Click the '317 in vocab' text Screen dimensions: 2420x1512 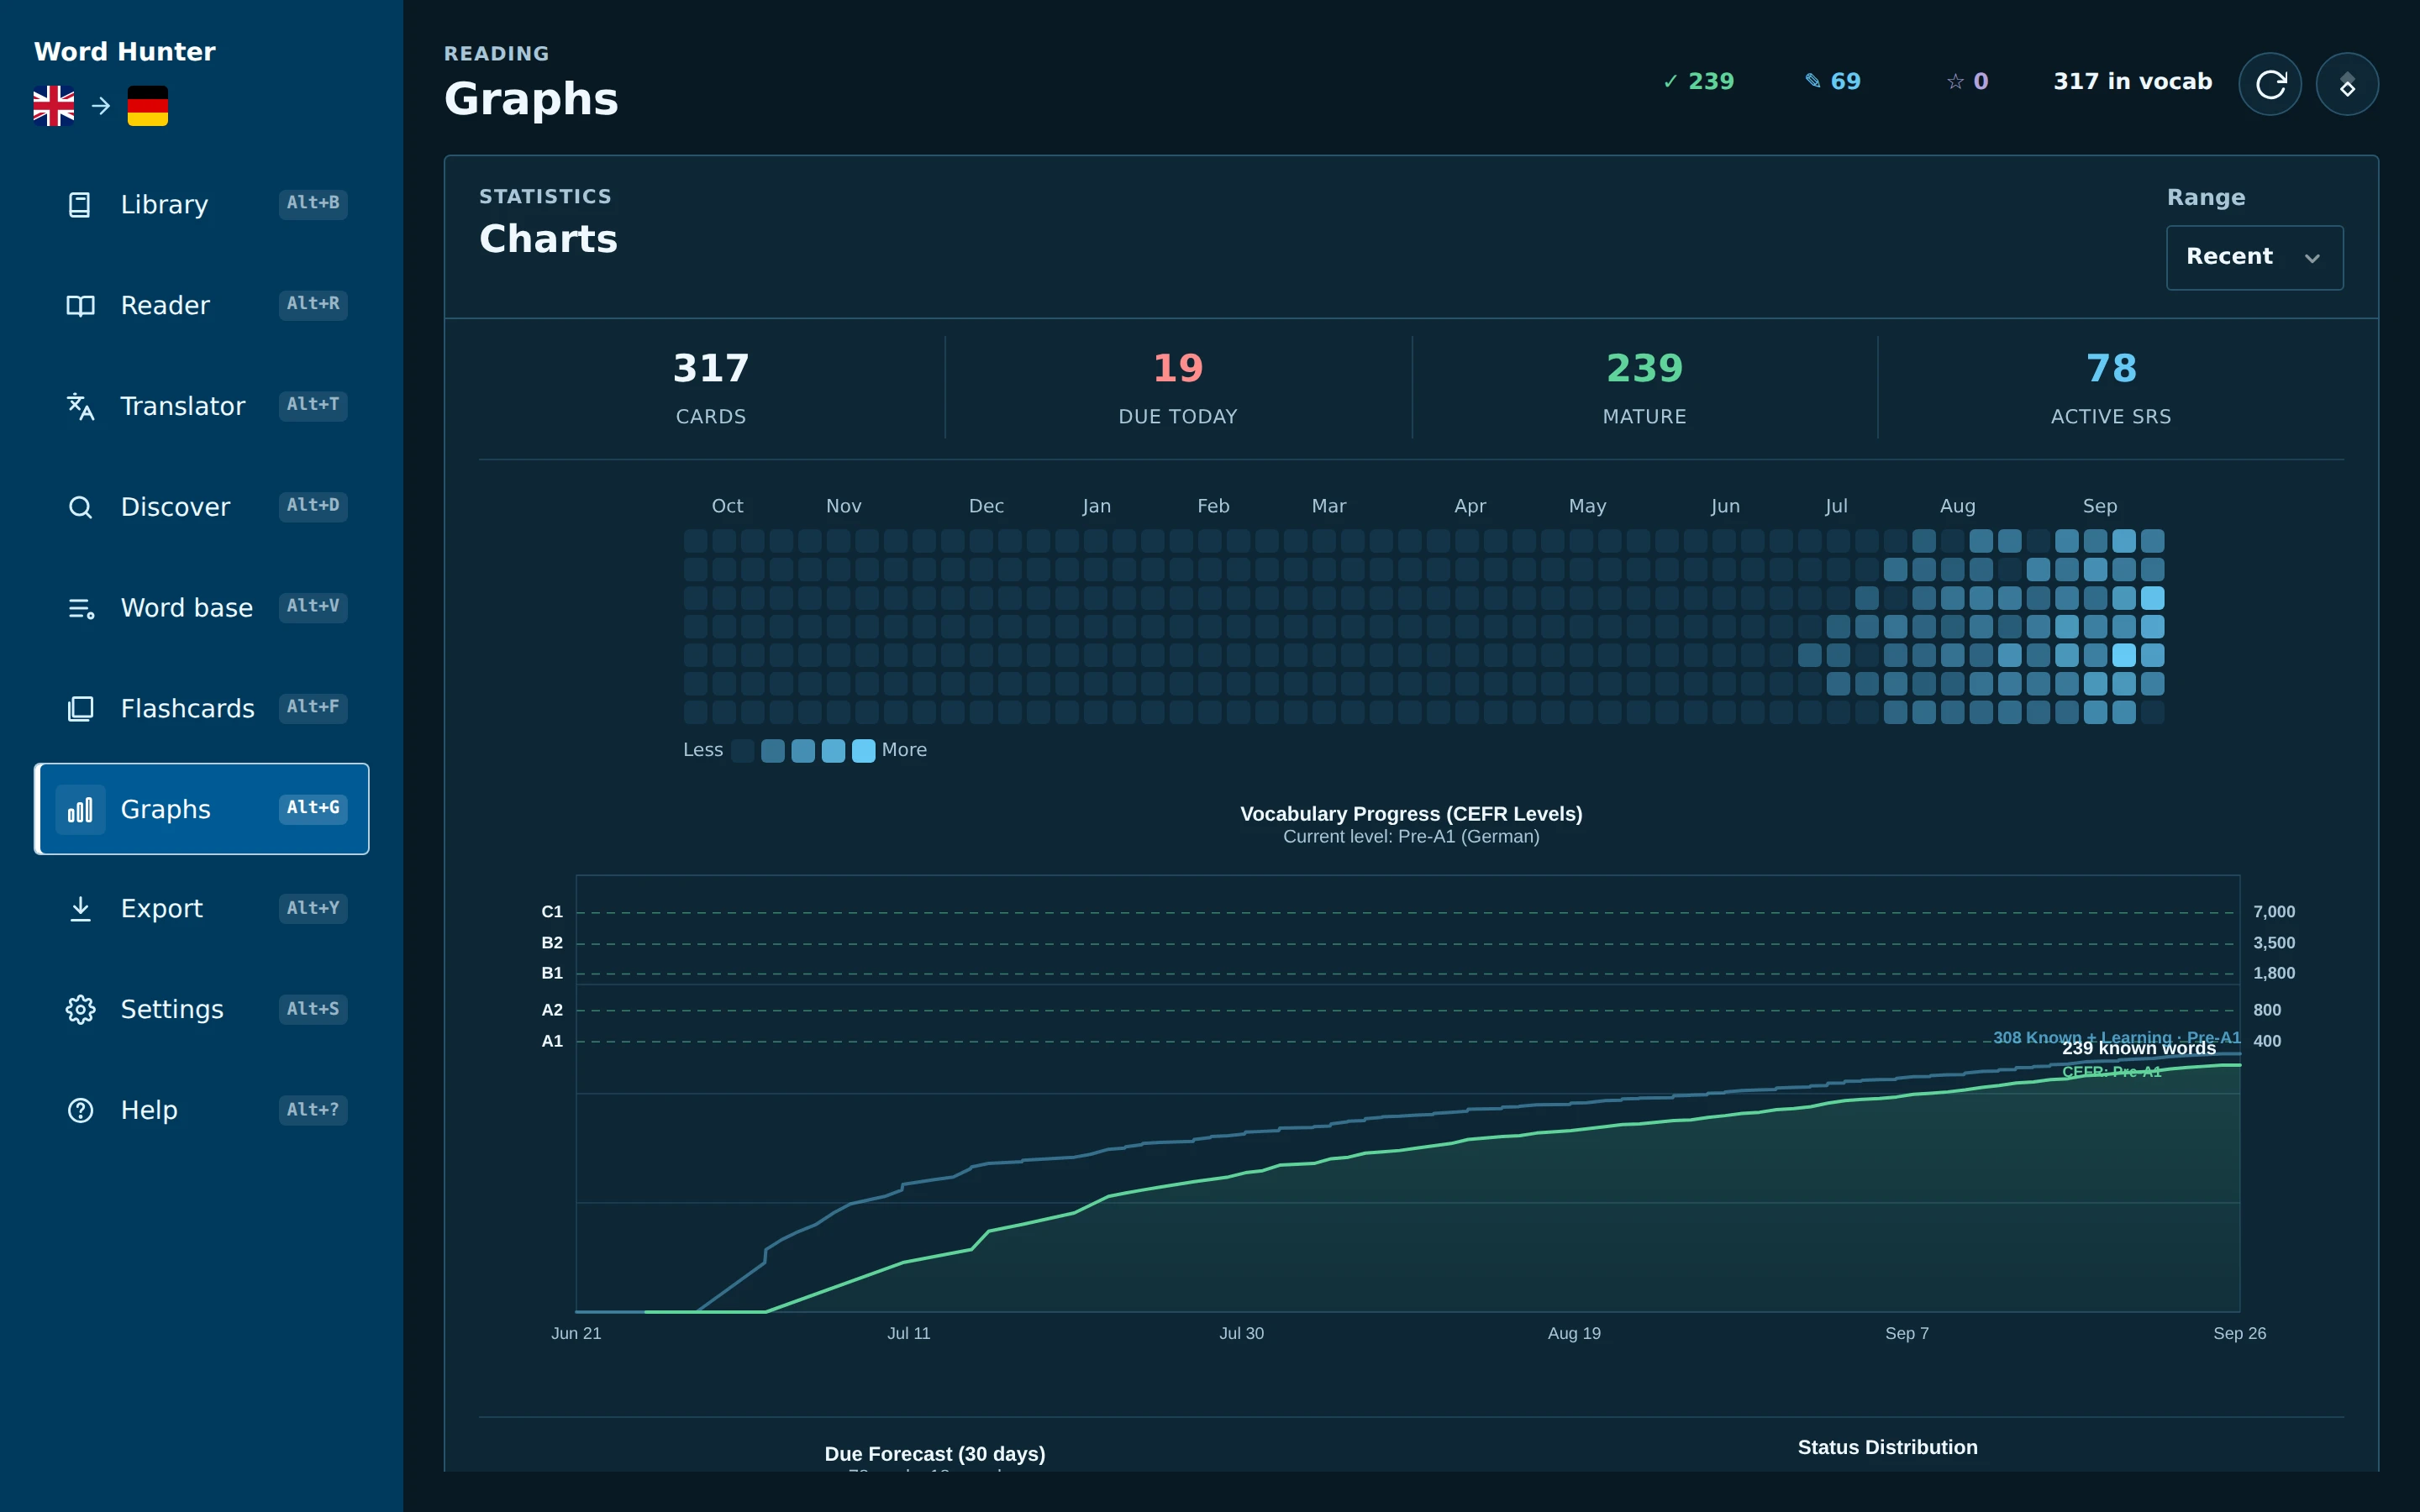[x=2132, y=81]
